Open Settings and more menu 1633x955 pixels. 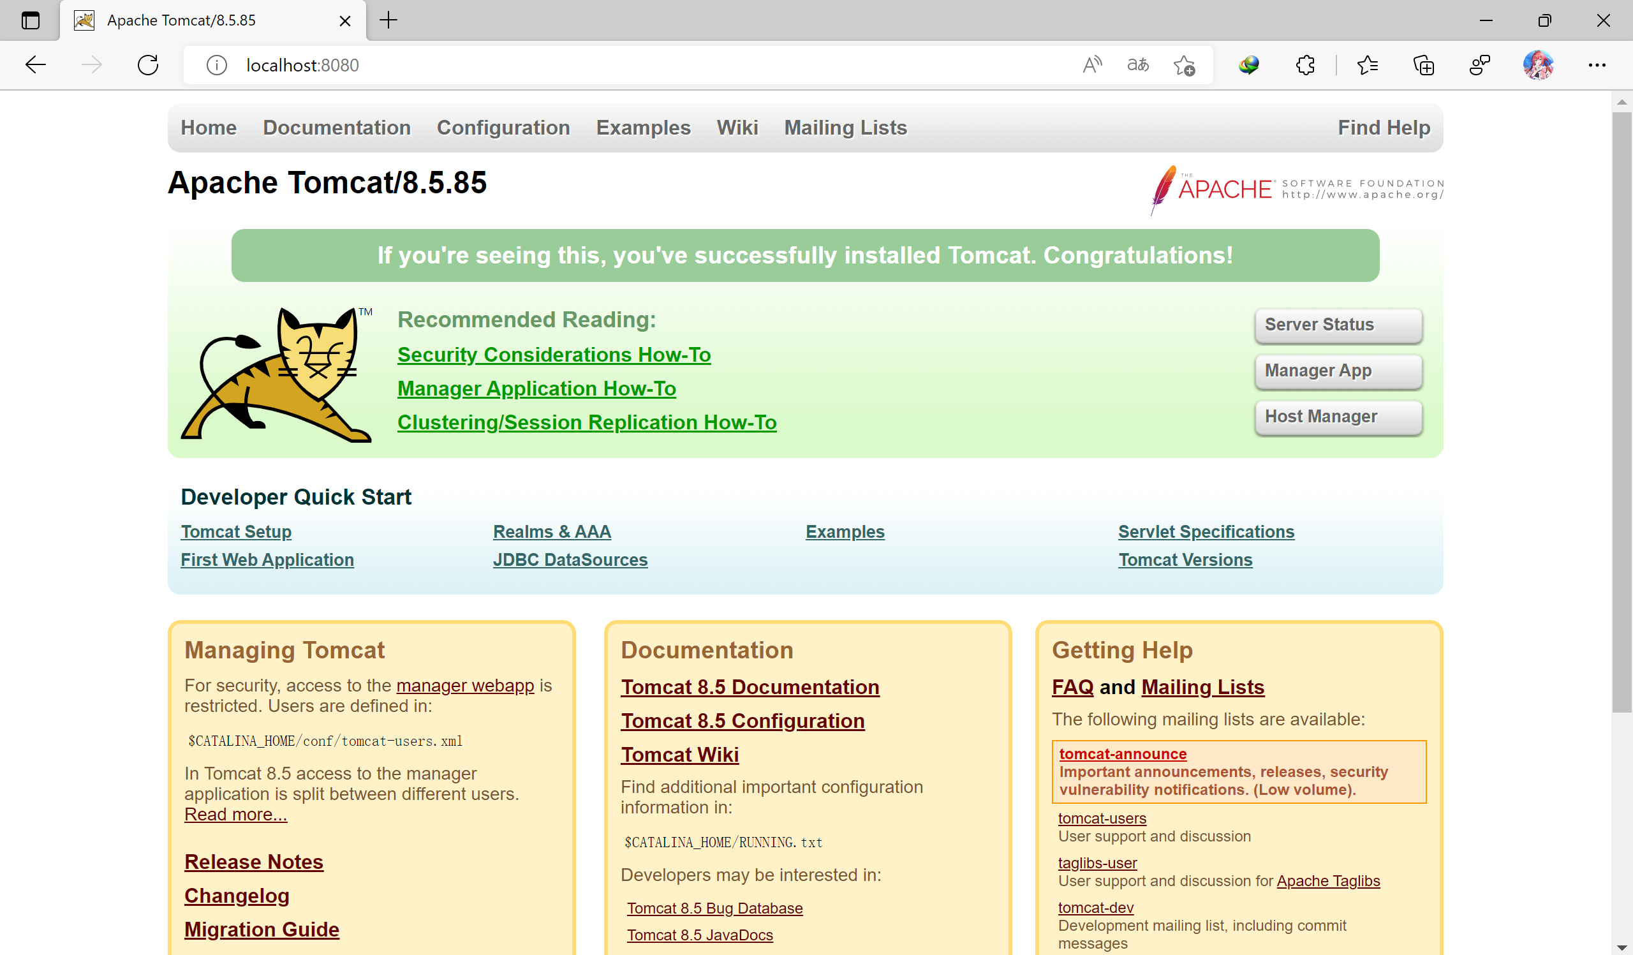(1597, 65)
